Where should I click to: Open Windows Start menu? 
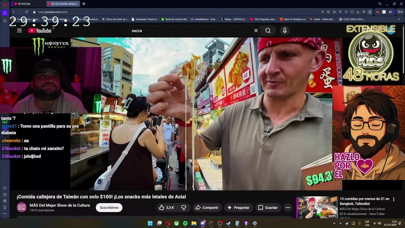[150, 223]
